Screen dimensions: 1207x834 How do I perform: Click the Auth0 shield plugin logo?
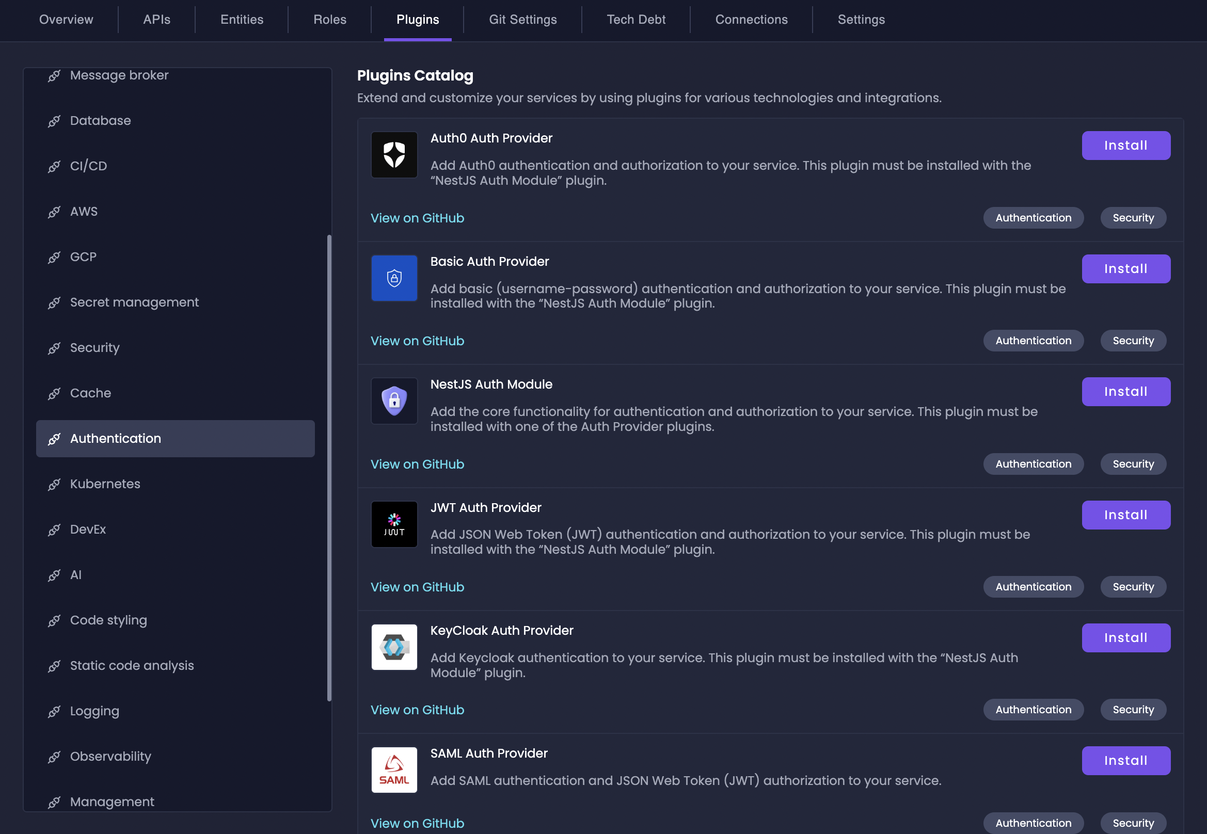(x=394, y=155)
